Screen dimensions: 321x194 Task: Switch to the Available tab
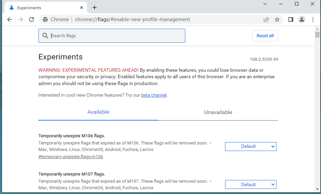(x=98, y=112)
